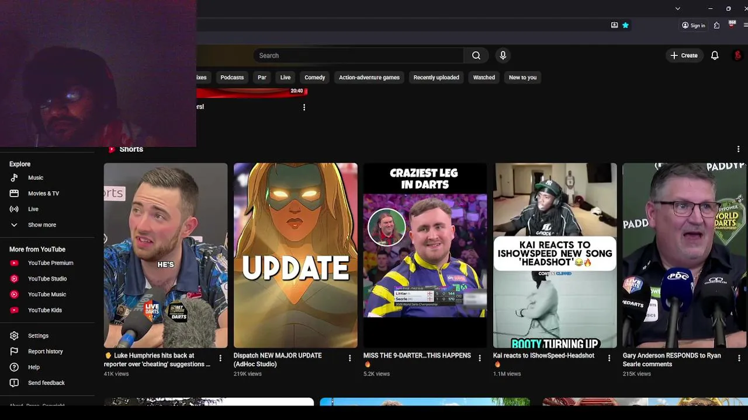Select the New to you chip
Screen dimensions: 748x420
click(522, 78)
